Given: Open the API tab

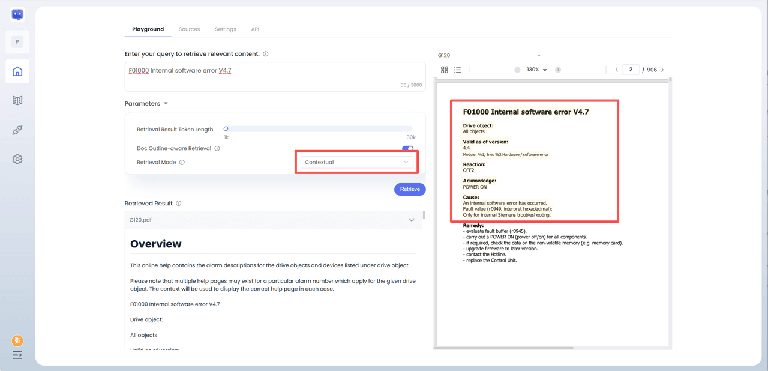Looking at the screenshot, I should (255, 29).
